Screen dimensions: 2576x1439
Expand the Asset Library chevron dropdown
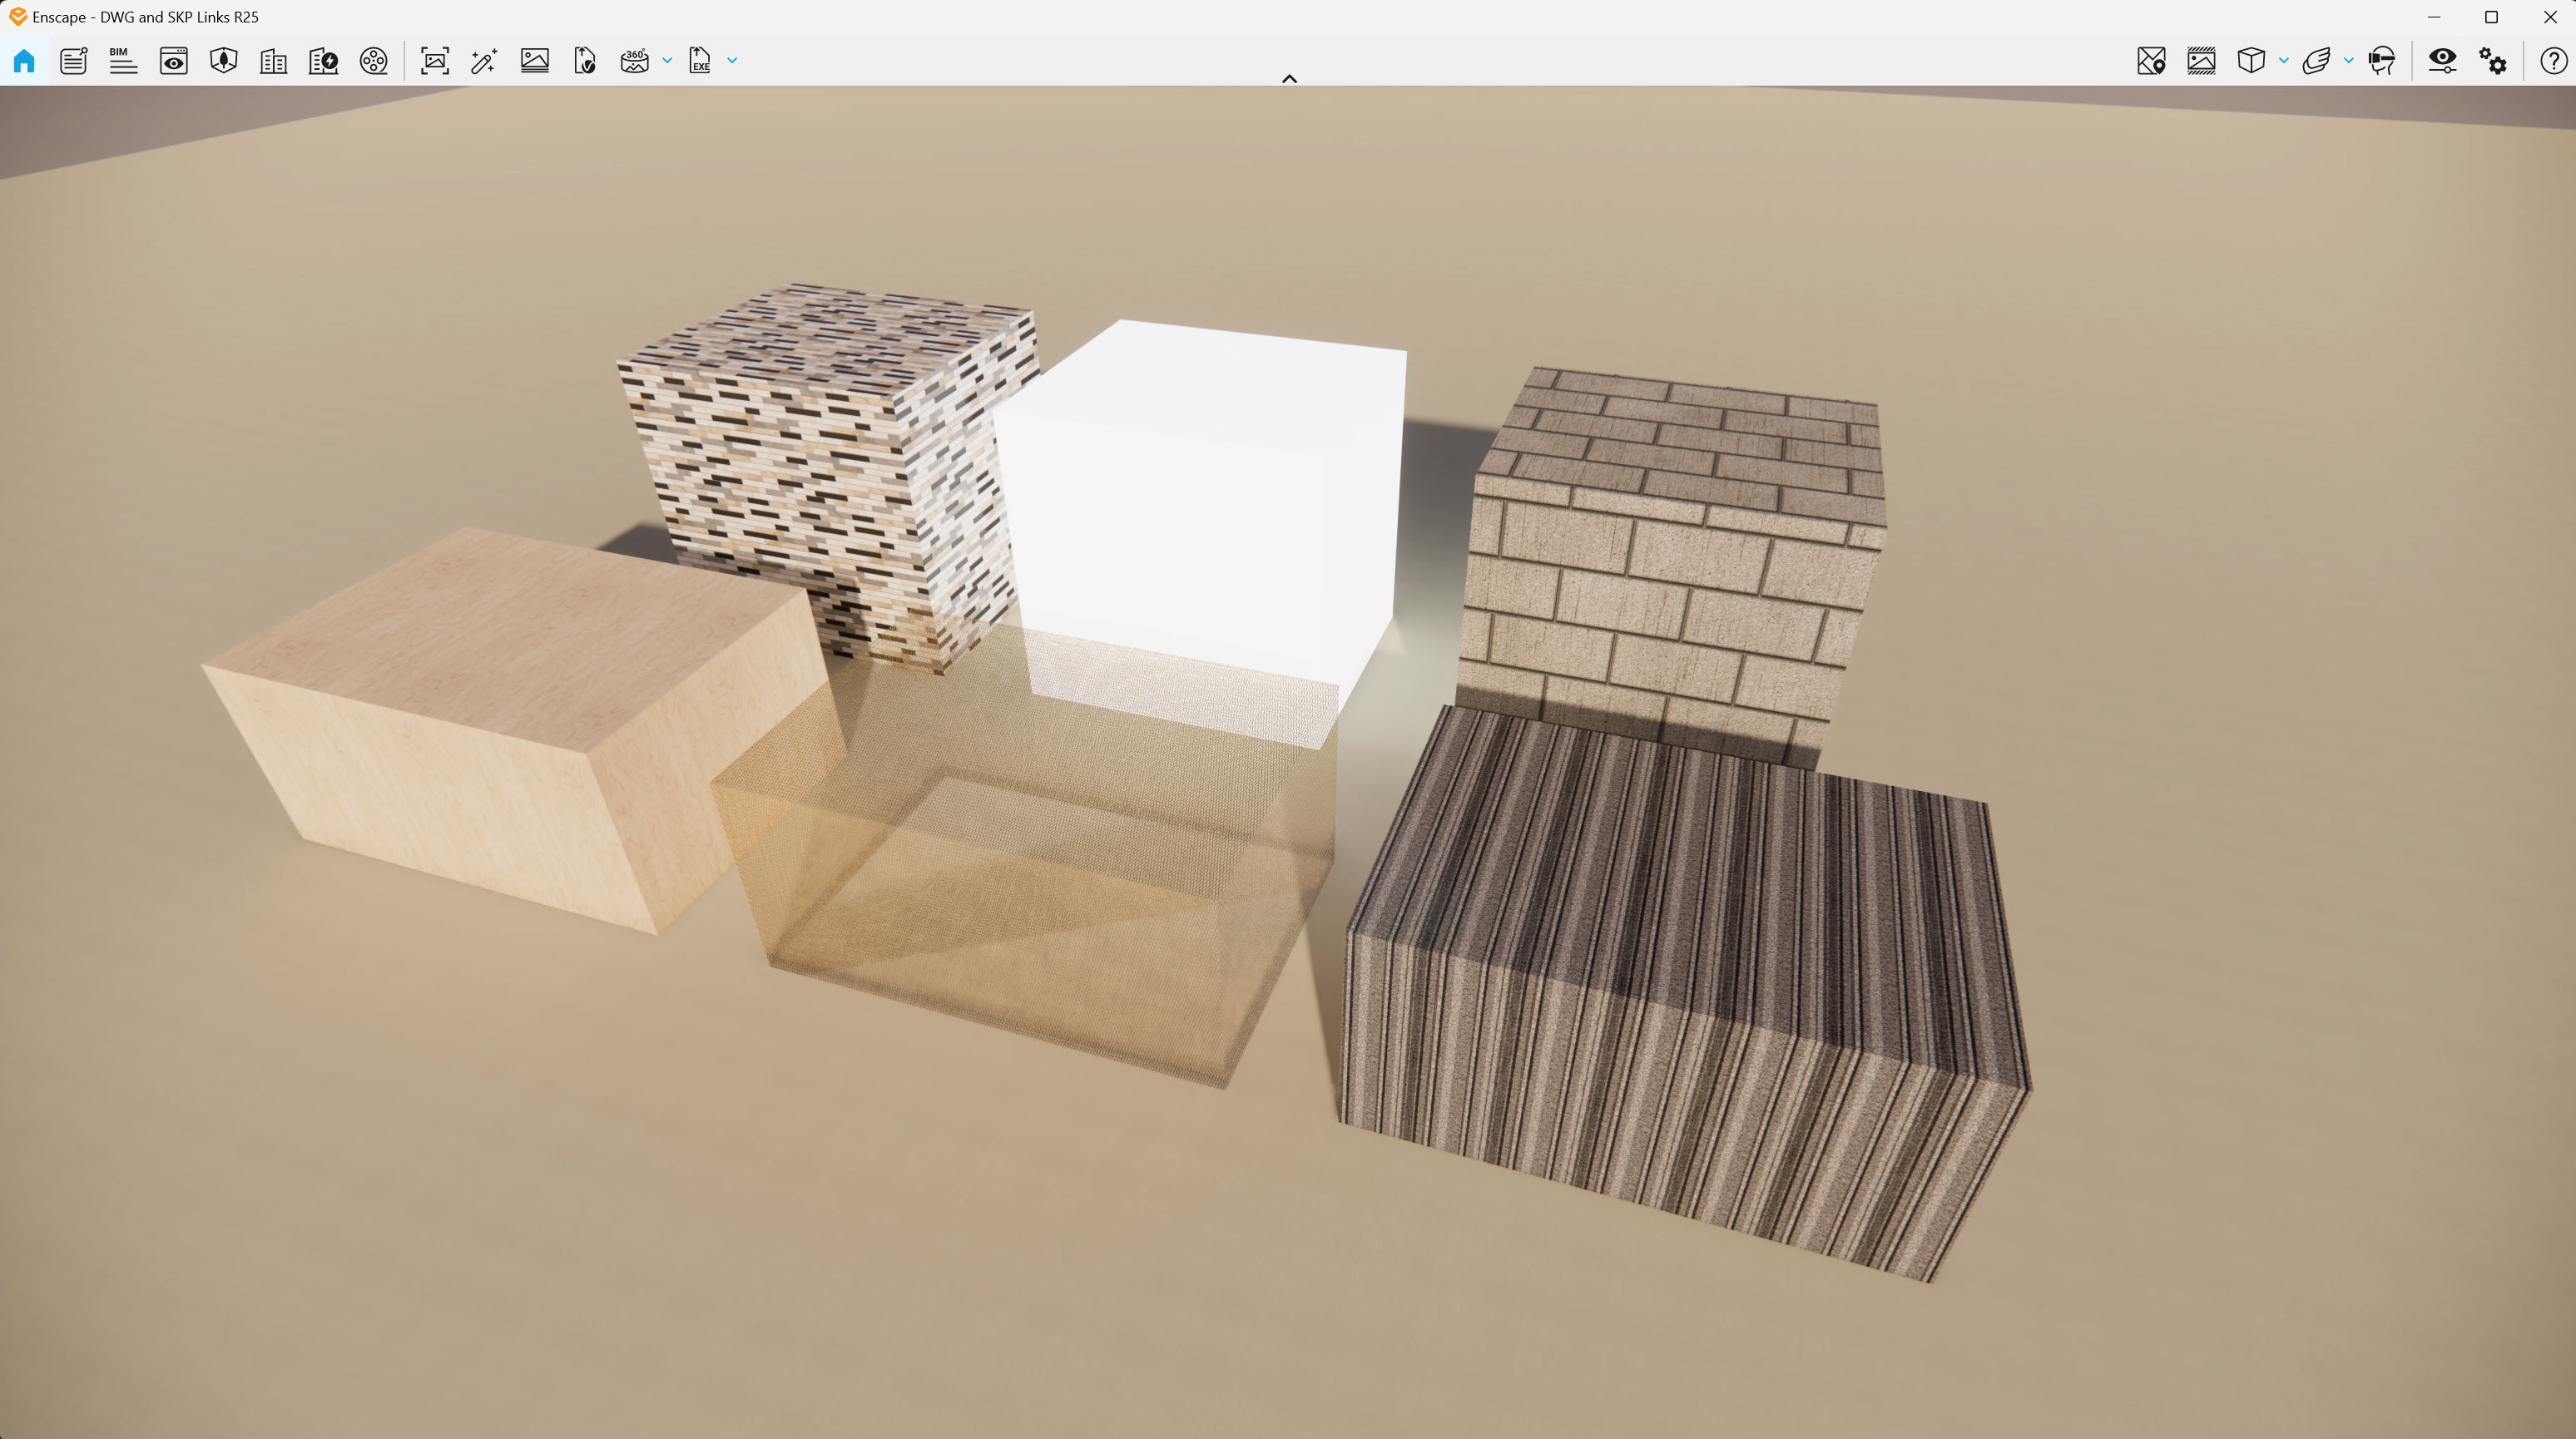(x=2283, y=61)
